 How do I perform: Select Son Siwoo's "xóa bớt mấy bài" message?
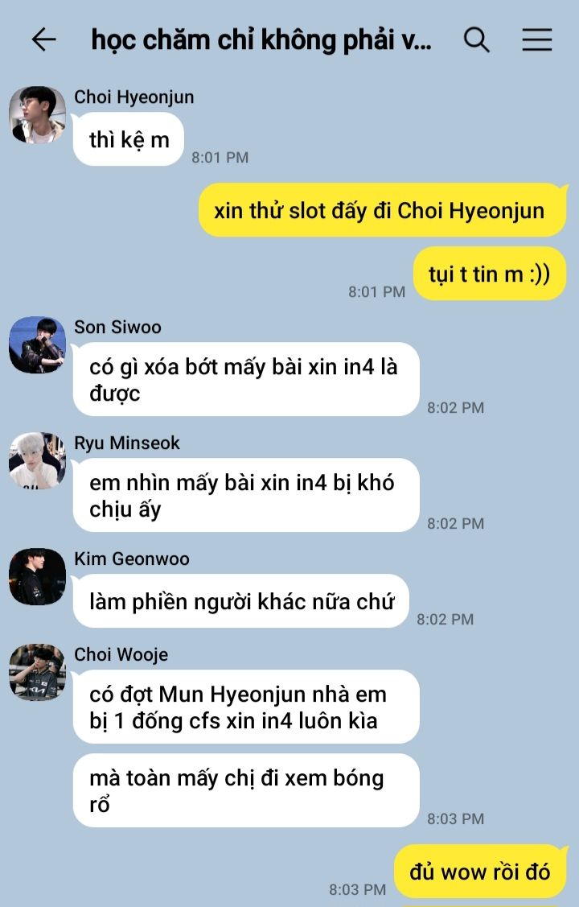tap(245, 380)
